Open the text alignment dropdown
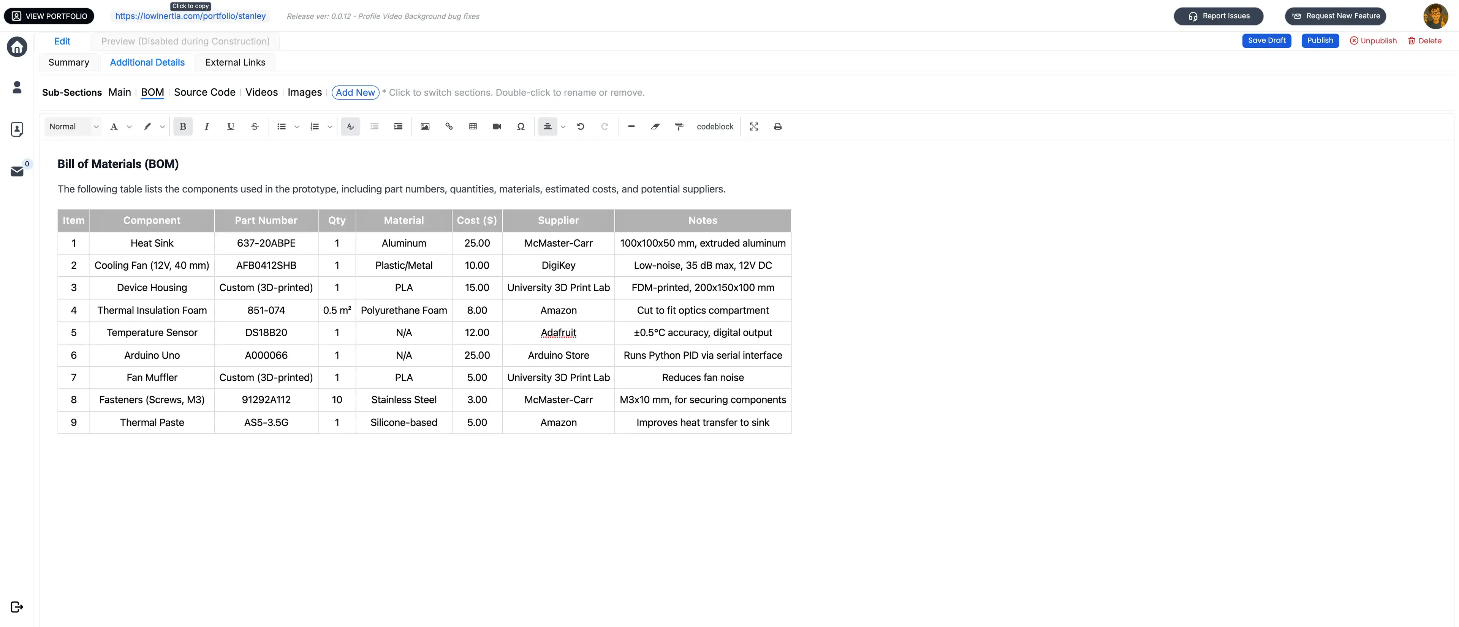 coord(563,126)
